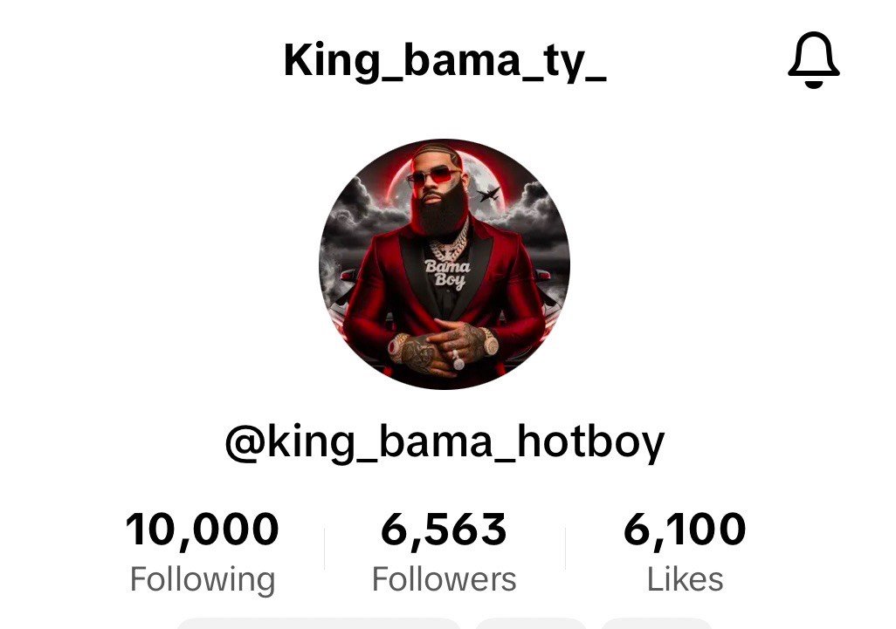The width and height of the screenshot is (896, 629).
Task: Open the 10,000 following count
Action: (x=203, y=530)
